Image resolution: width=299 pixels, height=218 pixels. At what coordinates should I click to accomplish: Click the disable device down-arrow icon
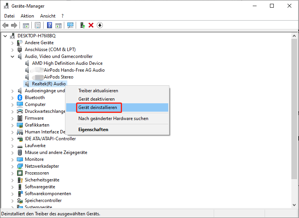pyautogui.click(x=100, y=25)
